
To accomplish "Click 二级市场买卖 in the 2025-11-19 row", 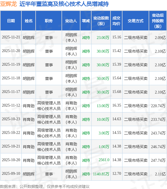I will (x=136, y=65).
